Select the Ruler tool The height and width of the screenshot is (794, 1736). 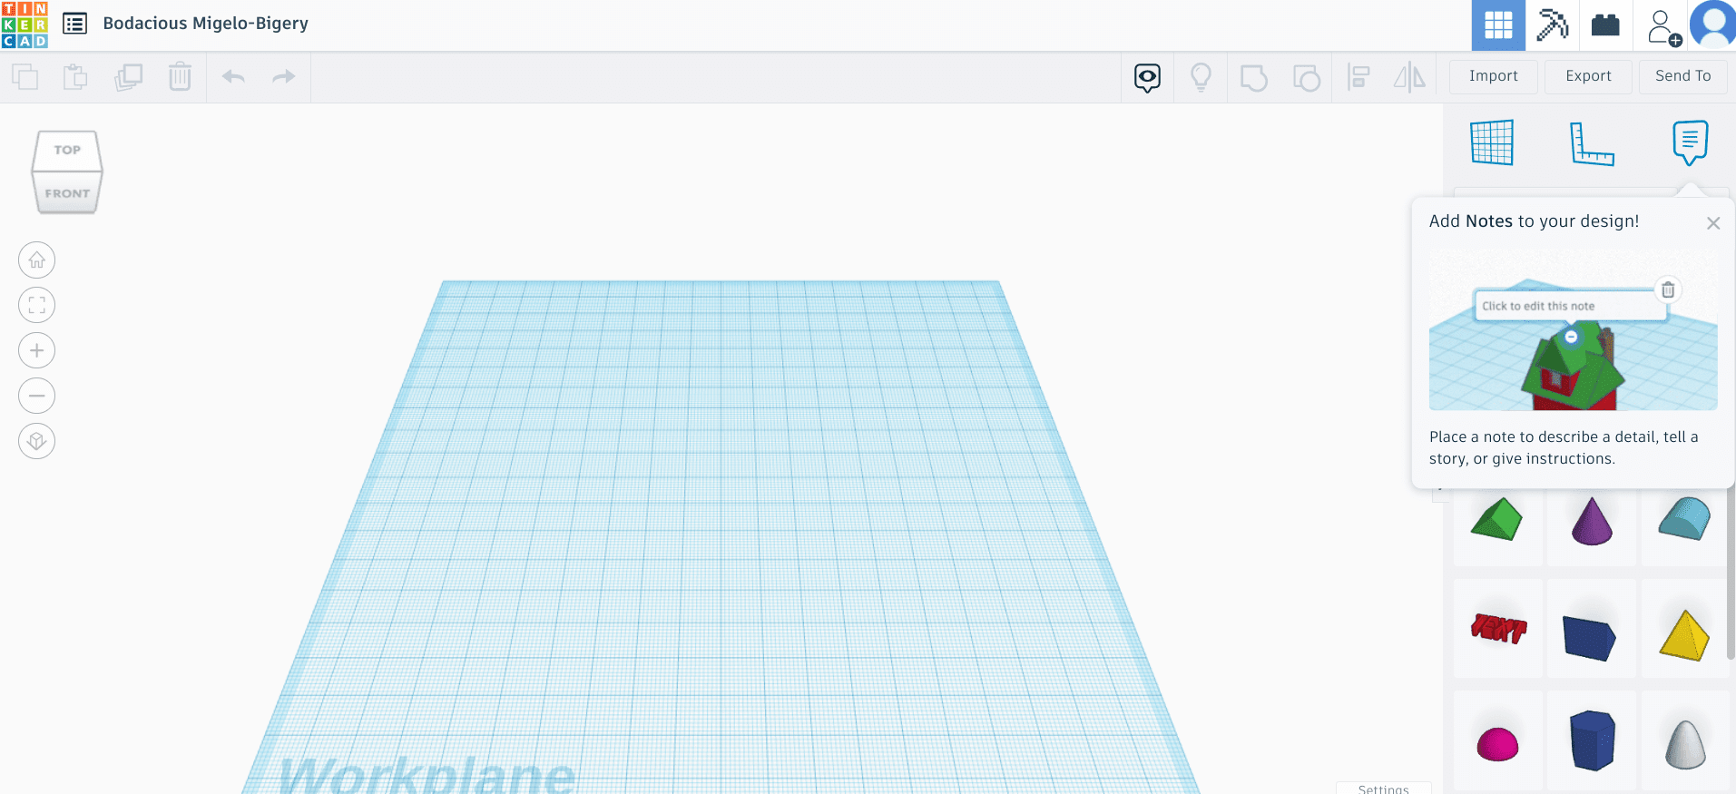click(1592, 143)
